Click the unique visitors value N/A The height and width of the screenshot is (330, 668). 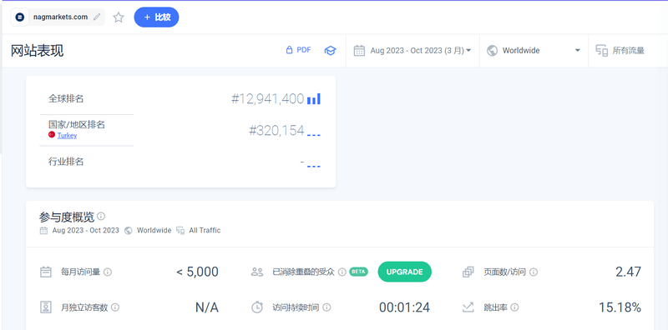tap(207, 307)
